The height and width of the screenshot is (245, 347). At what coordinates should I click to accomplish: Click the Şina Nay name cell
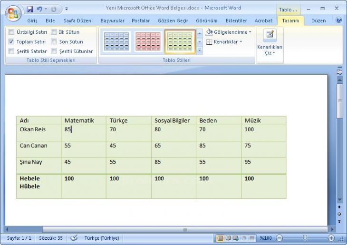click(x=39, y=166)
